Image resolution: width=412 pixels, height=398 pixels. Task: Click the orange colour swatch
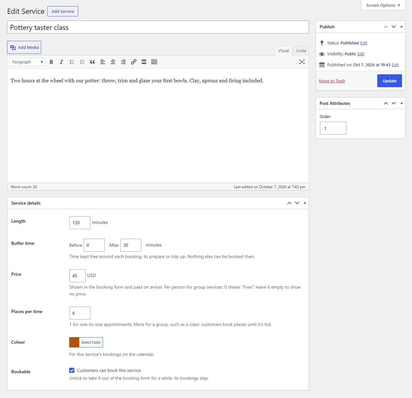tap(74, 342)
